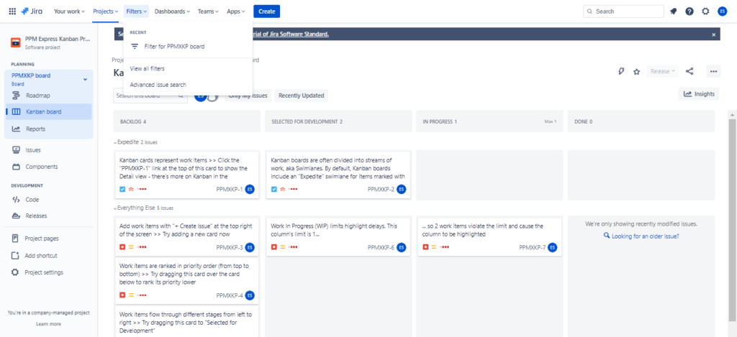
Task: Open the help question mark icon
Action: (689, 11)
